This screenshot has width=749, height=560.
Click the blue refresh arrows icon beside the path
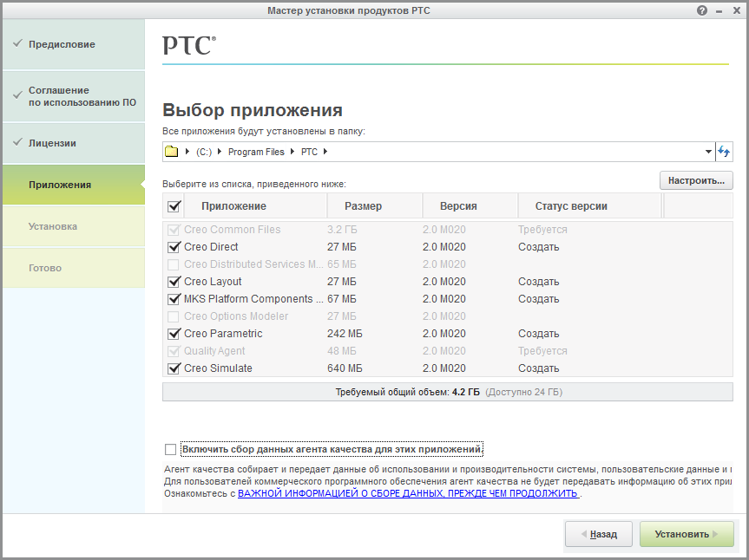tap(724, 152)
